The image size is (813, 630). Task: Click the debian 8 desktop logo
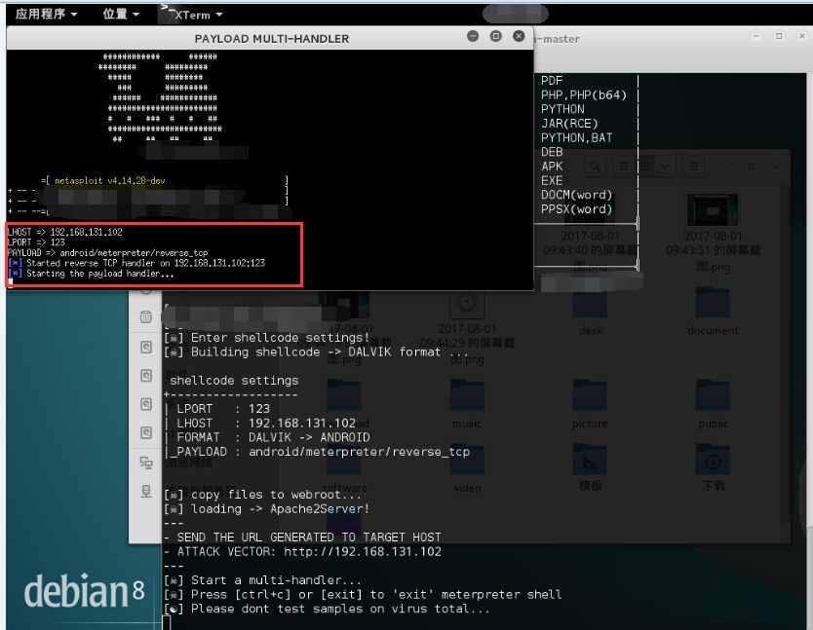(x=84, y=591)
